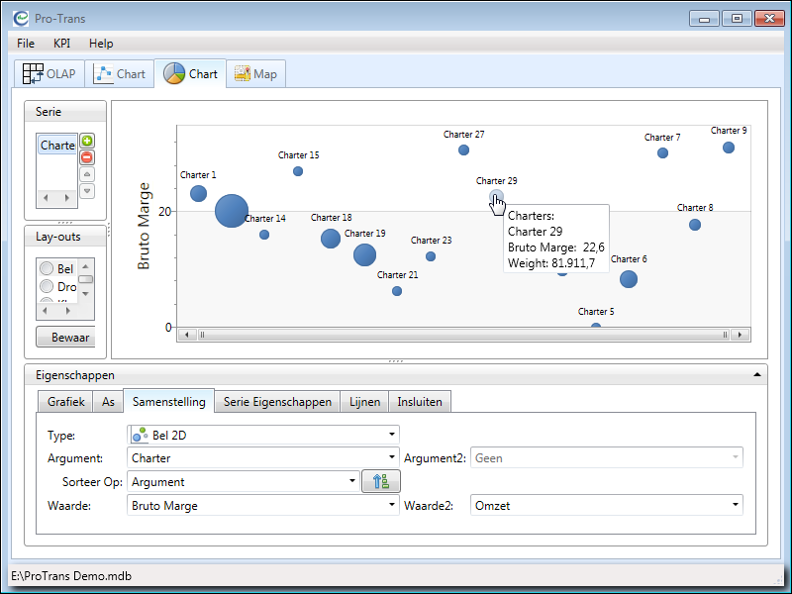This screenshot has height=594, width=792.
Task: Open the KPI menu
Action: pyautogui.click(x=61, y=44)
